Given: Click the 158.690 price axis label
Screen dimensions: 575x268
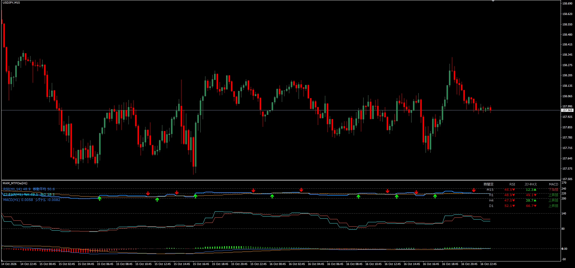Looking at the screenshot, I should tap(568, 4).
